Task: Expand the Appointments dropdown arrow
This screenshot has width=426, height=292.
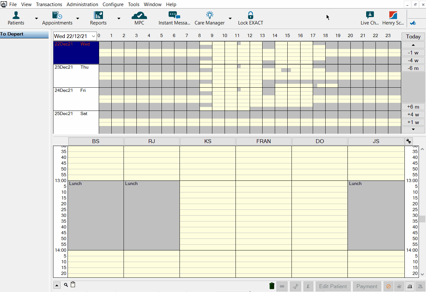Action: tap(78, 18)
